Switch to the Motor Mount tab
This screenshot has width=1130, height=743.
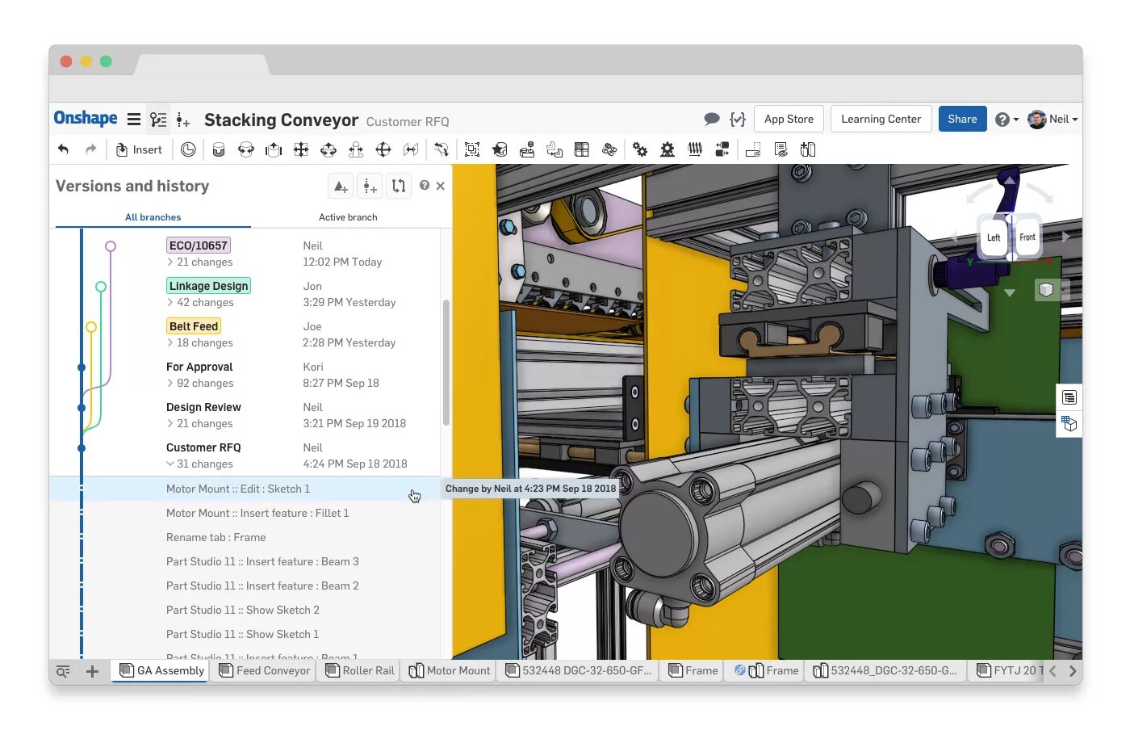(x=450, y=670)
